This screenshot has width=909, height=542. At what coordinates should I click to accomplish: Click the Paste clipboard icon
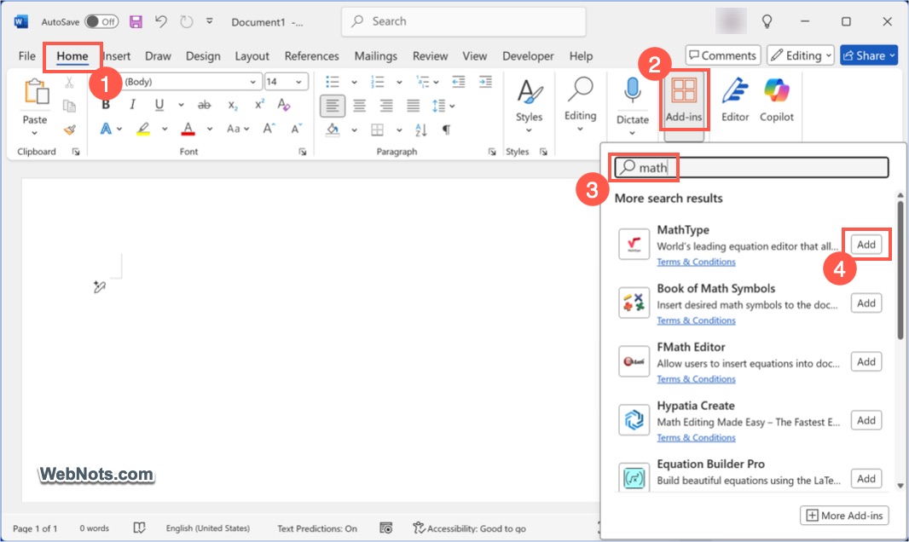coord(36,91)
